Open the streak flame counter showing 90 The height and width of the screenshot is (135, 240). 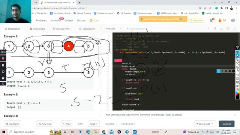(222, 20)
